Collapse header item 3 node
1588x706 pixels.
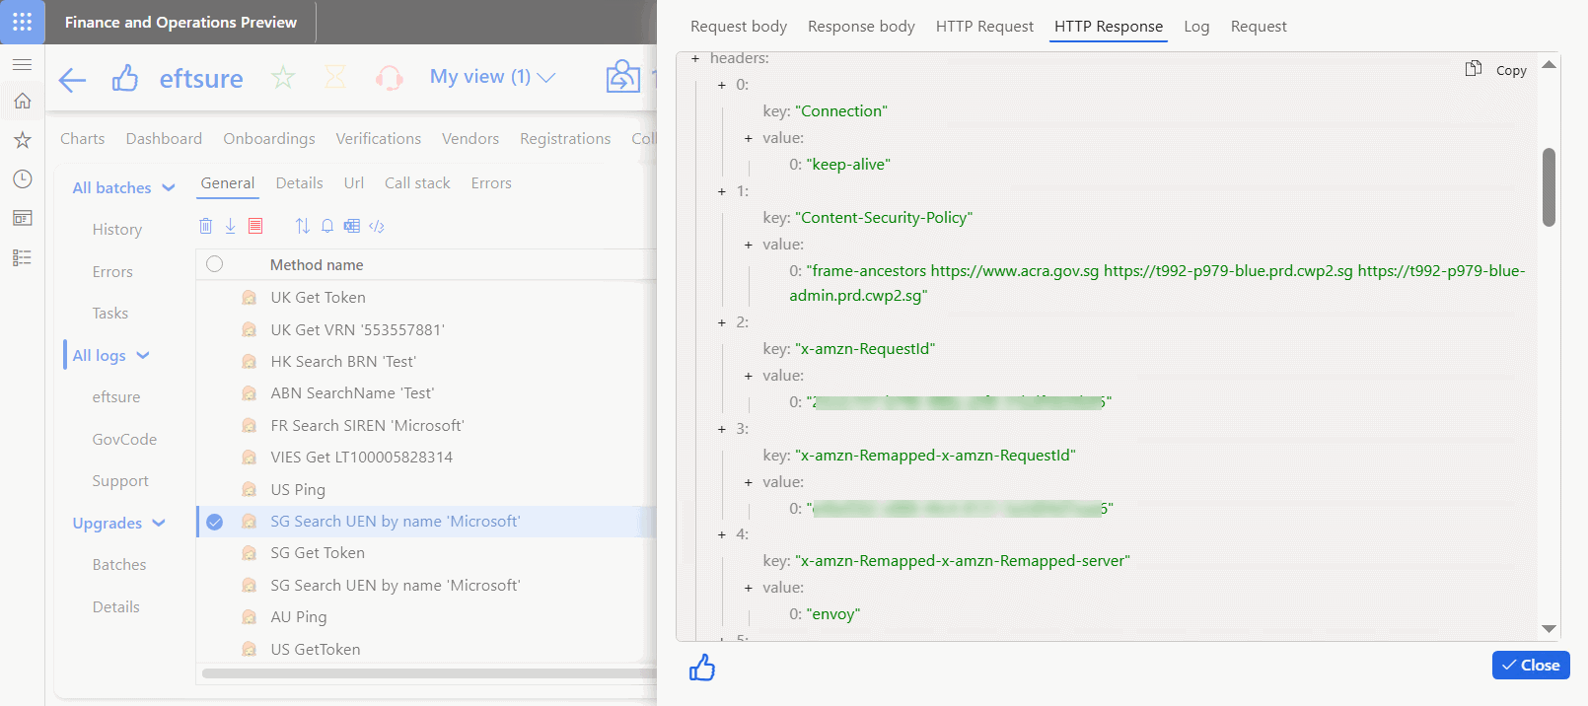coord(722,429)
